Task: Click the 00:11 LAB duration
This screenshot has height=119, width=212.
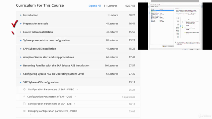Action: click(132, 104)
